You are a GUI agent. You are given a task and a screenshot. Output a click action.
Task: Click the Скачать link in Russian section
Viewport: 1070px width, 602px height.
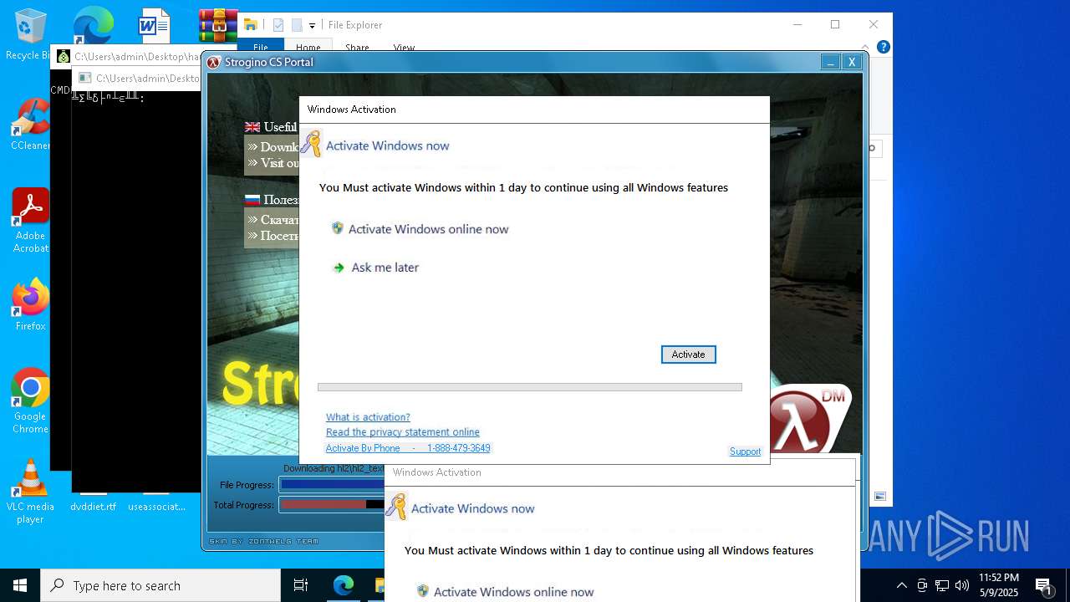click(x=273, y=220)
